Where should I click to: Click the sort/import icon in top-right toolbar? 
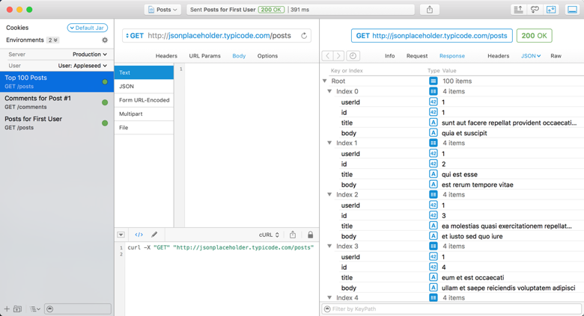(x=518, y=10)
